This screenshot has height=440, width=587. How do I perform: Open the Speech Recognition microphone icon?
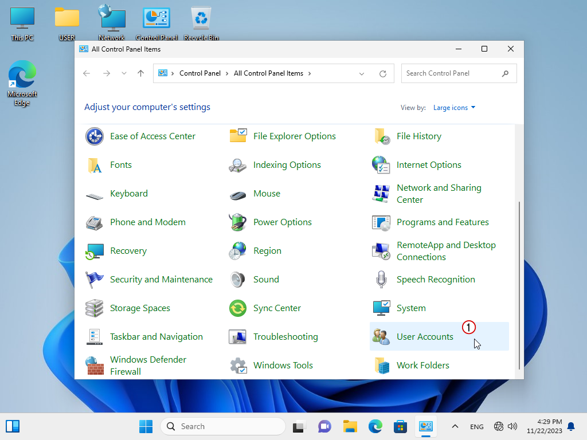381,280
